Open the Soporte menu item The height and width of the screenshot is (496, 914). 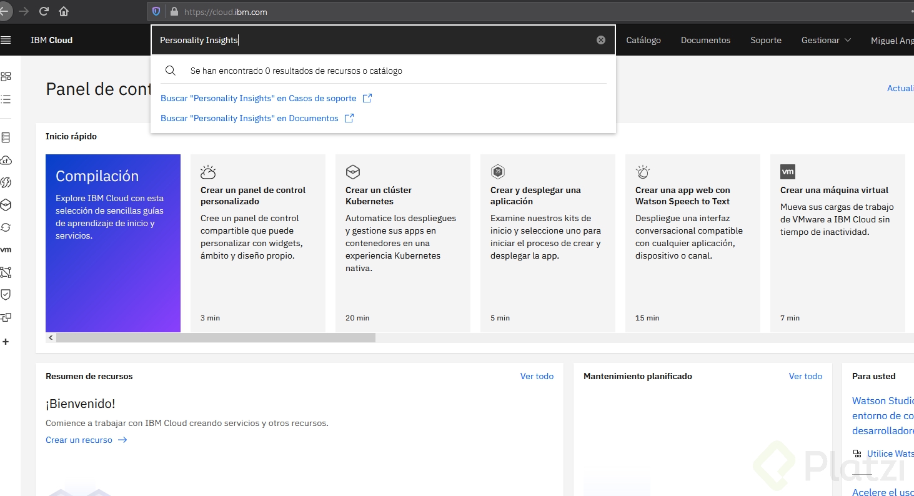click(766, 40)
